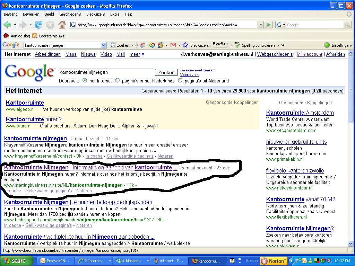The image size is (355, 266).
Task: Click the help question mark icon in taskbar
Action: [232, 261]
